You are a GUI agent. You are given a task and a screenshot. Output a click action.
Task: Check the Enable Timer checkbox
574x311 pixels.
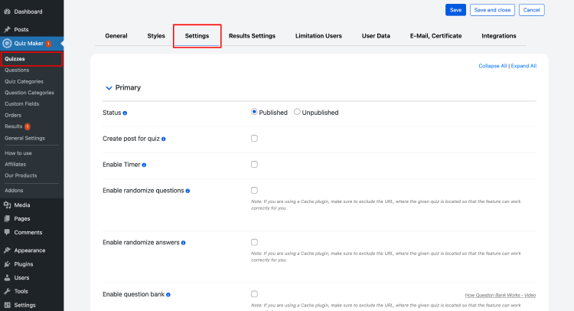(x=254, y=164)
